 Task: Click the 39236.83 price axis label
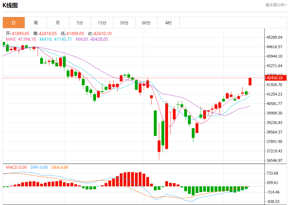[x=275, y=123]
